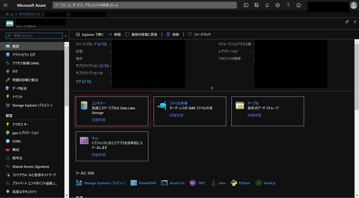Viewport: 359px width, 198px height.
Task: Open 詳細情報 link in ファイル共有 tile
Action: click(x=177, y=115)
